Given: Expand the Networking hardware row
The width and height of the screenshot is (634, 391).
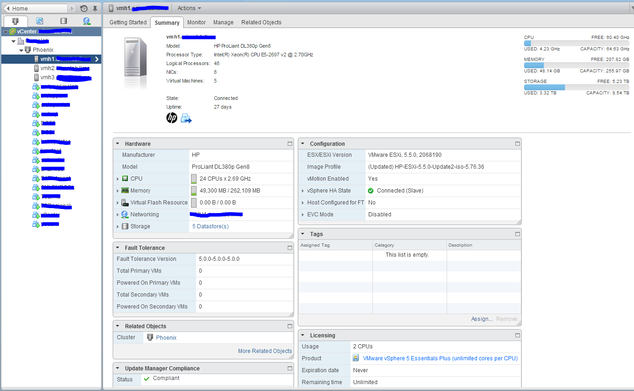Looking at the screenshot, I should [x=118, y=215].
